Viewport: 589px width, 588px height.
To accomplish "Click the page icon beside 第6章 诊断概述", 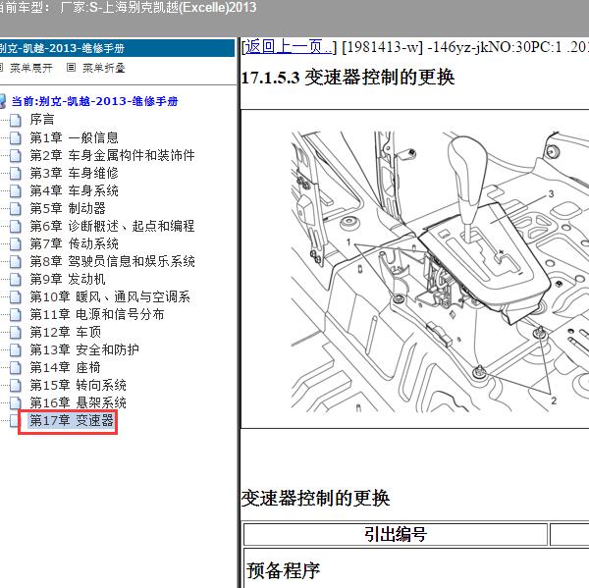I will [x=16, y=226].
